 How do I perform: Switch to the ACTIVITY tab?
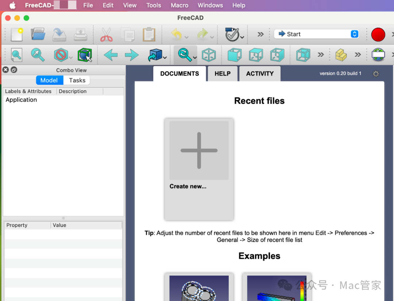coord(260,74)
